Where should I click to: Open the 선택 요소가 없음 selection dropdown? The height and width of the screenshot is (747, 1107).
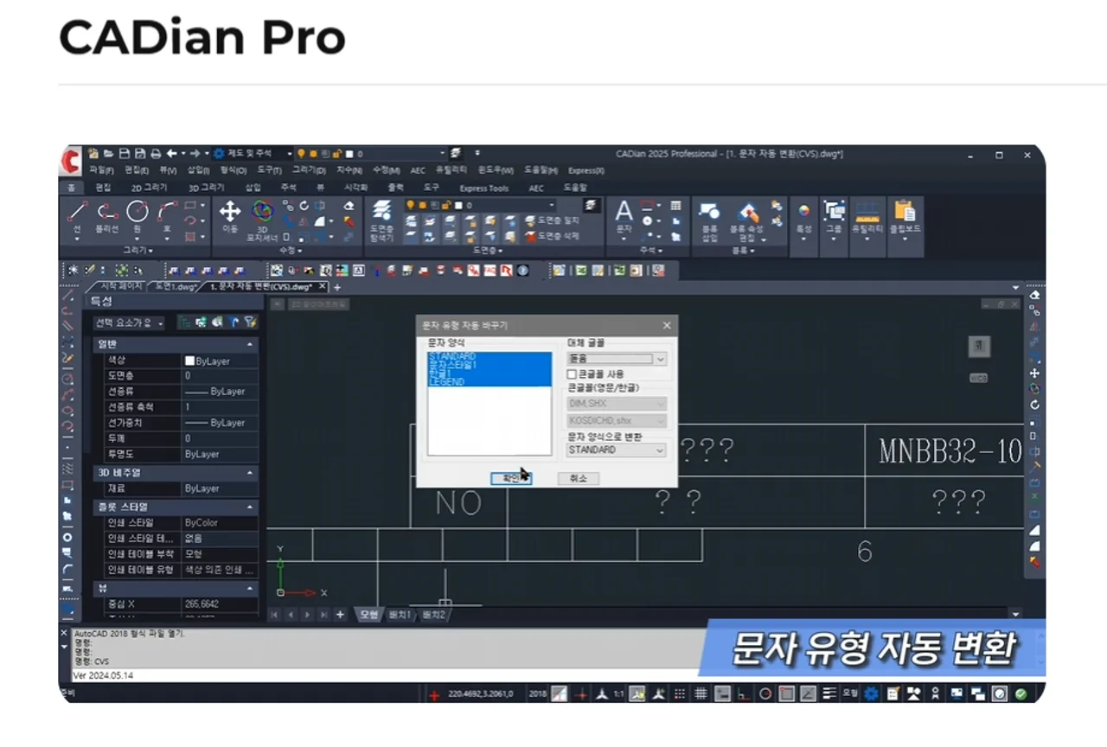(129, 322)
